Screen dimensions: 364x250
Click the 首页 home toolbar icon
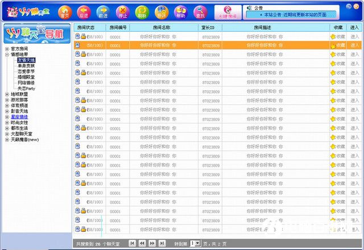click(x=65, y=11)
